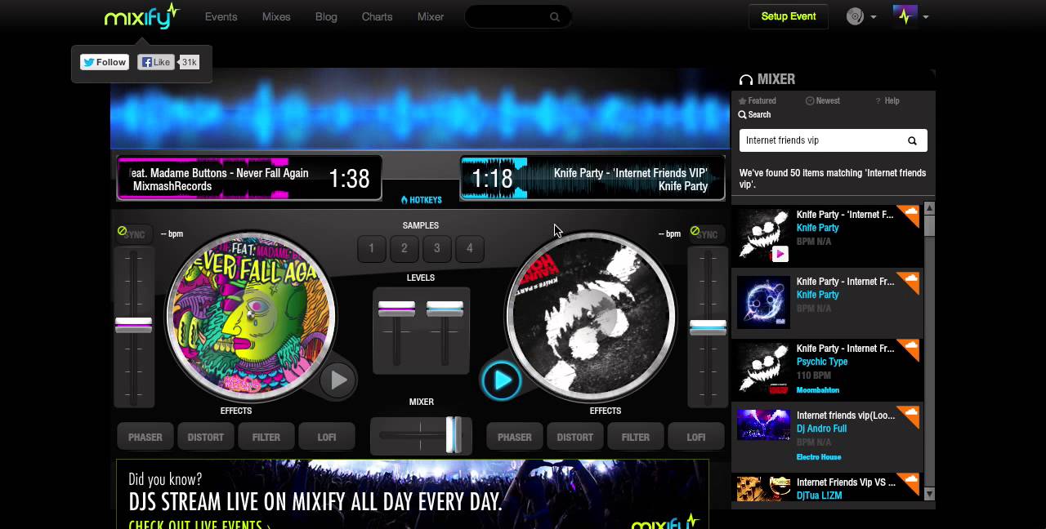The image size is (1046, 529).
Task: Enable PHASER effect on right deck
Action: click(x=515, y=438)
